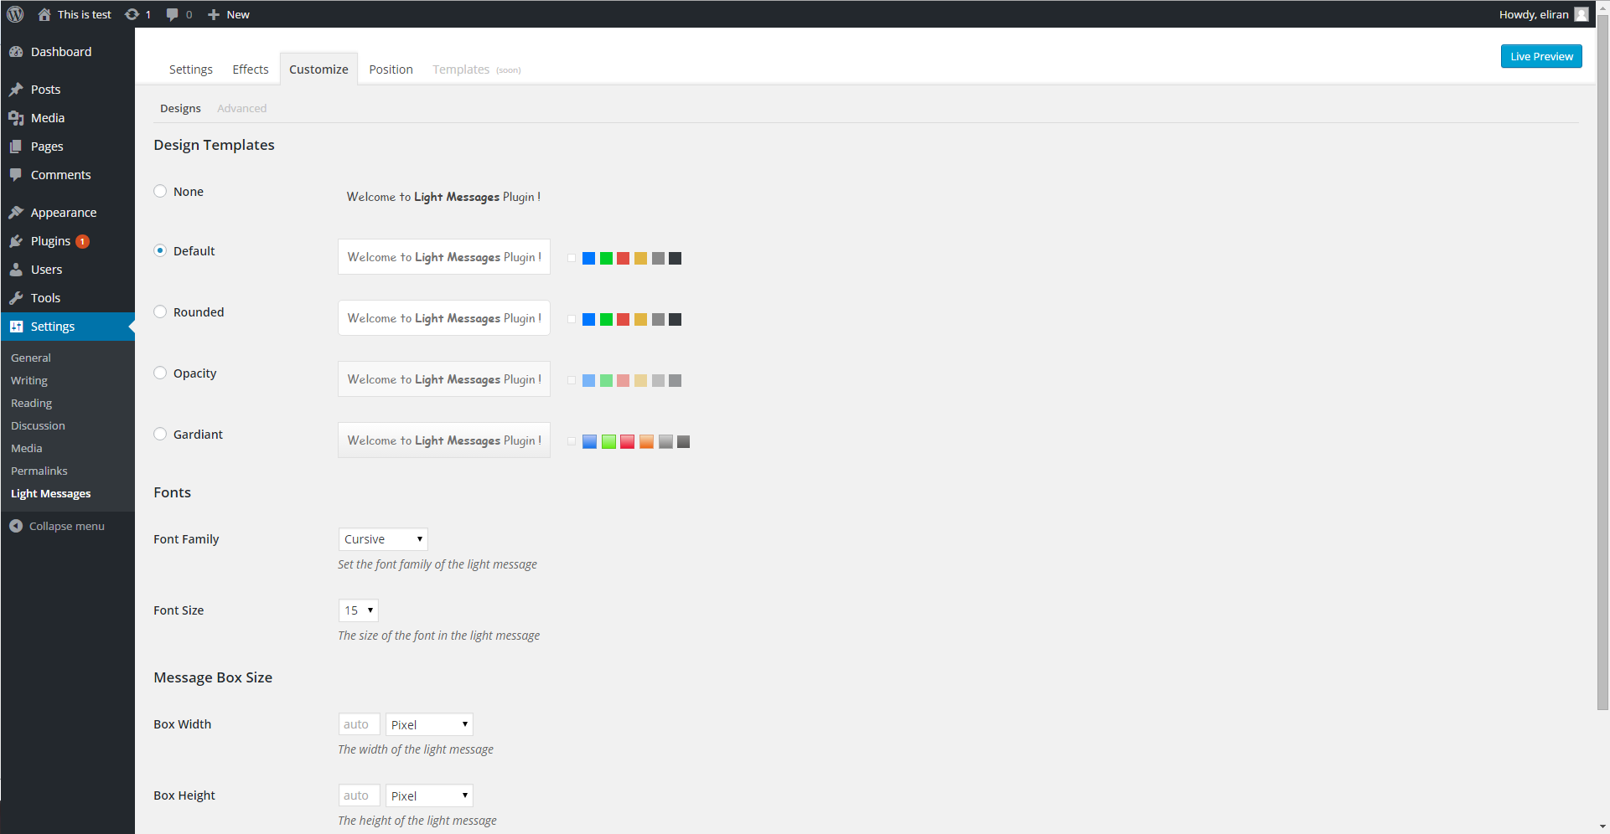This screenshot has height=834, width=1610.
Task: Pick the green swatch in the Rounded row
Action: (606, 319)
